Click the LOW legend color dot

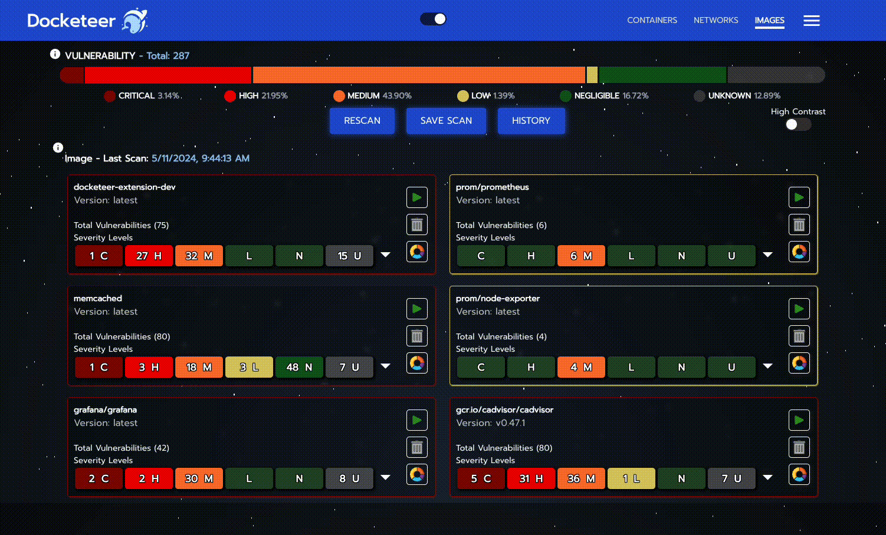click(462, 96)
